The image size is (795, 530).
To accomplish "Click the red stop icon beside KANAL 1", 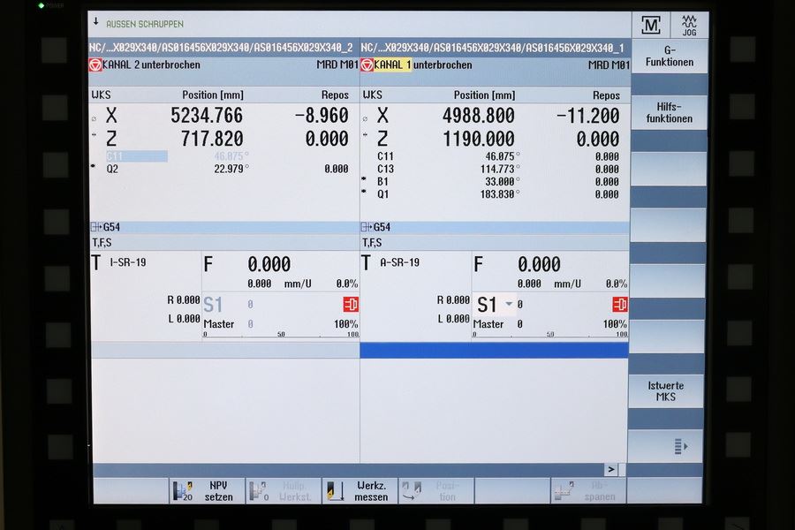I will (x=367, y=65).
